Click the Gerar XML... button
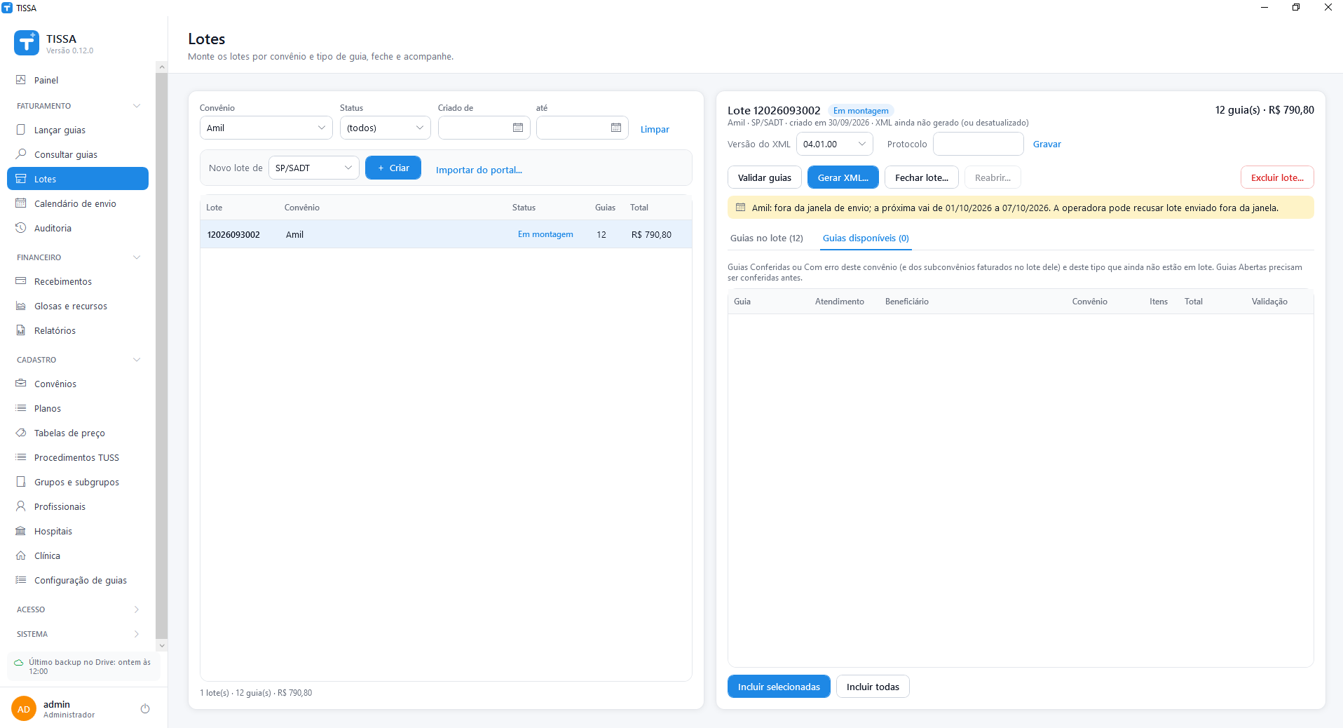This screenshot has height=728, width=1343. pyautogui.click(x=843, y=177)
